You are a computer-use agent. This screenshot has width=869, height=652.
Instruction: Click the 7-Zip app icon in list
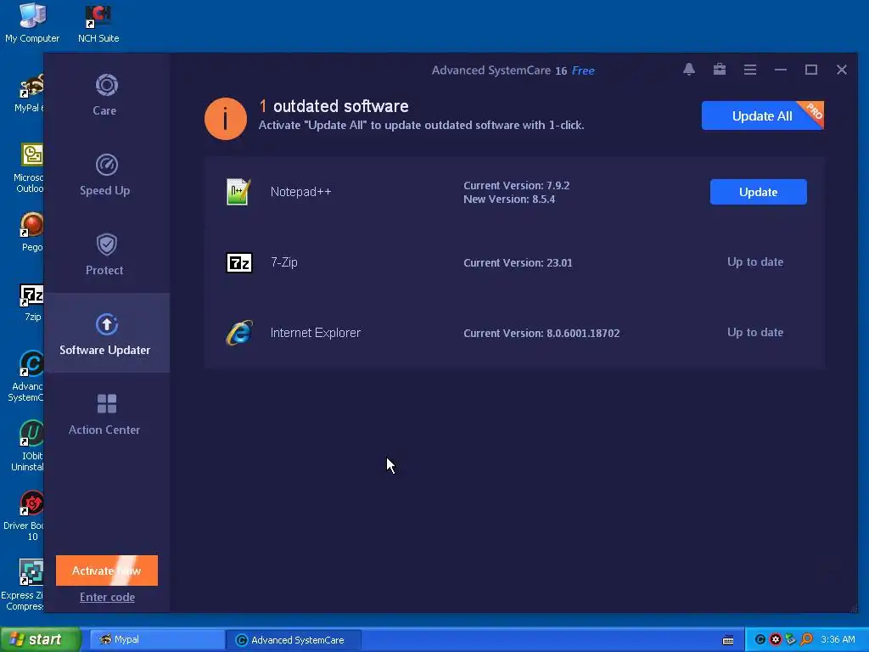pyautogui.click(x=239, y=262)
